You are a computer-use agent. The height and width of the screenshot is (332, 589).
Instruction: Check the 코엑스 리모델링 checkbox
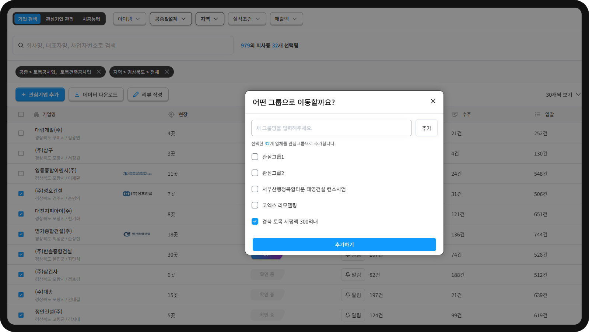pos(255,205)
